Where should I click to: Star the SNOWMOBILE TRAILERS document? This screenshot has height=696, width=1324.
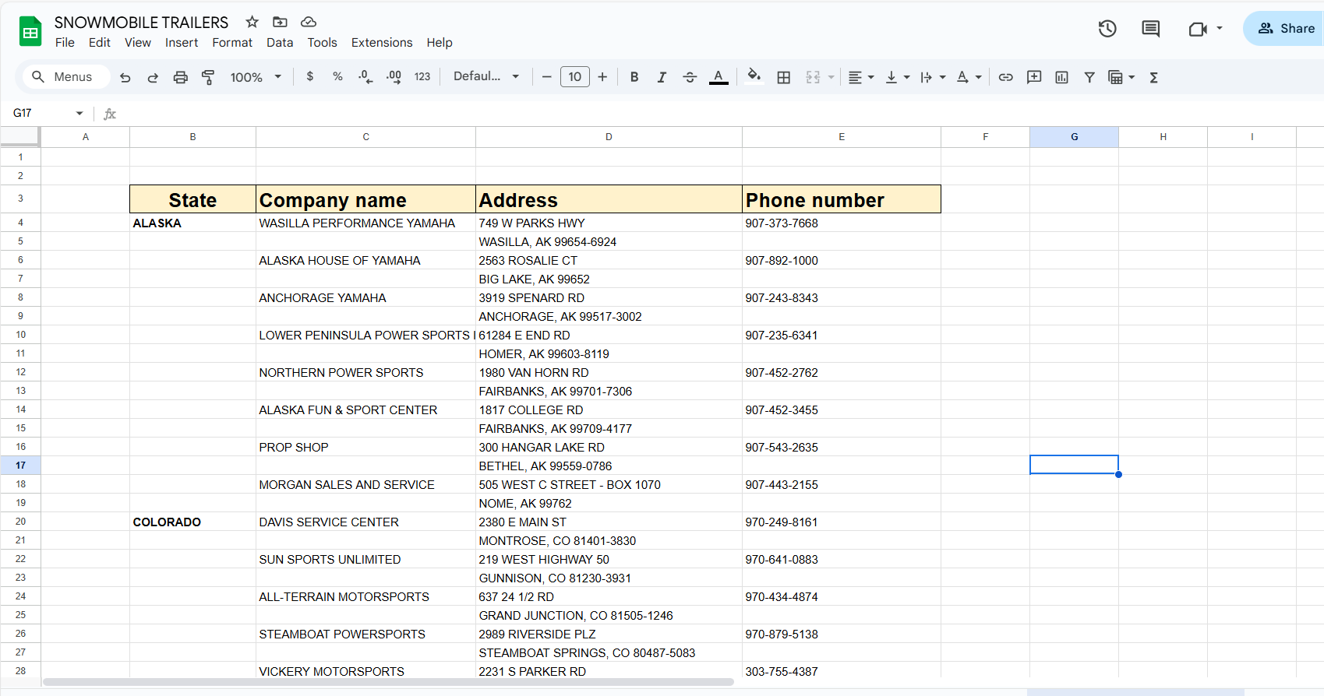point(252,22)
